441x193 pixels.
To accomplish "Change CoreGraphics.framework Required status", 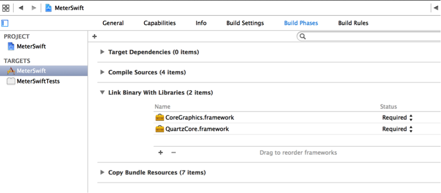I will 397,118.
